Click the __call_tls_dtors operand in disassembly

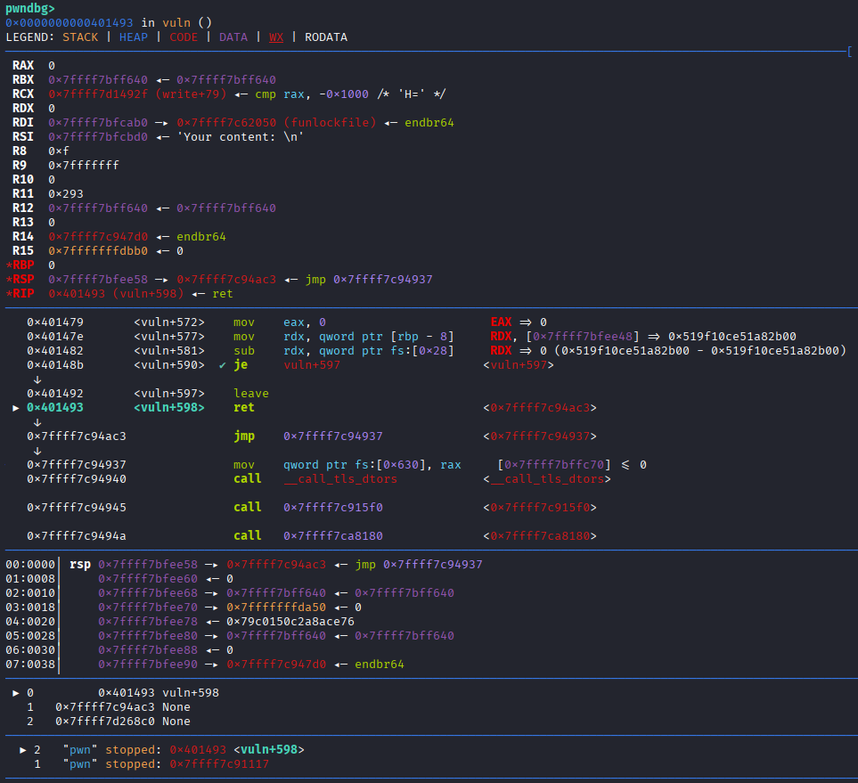[340, 479]
